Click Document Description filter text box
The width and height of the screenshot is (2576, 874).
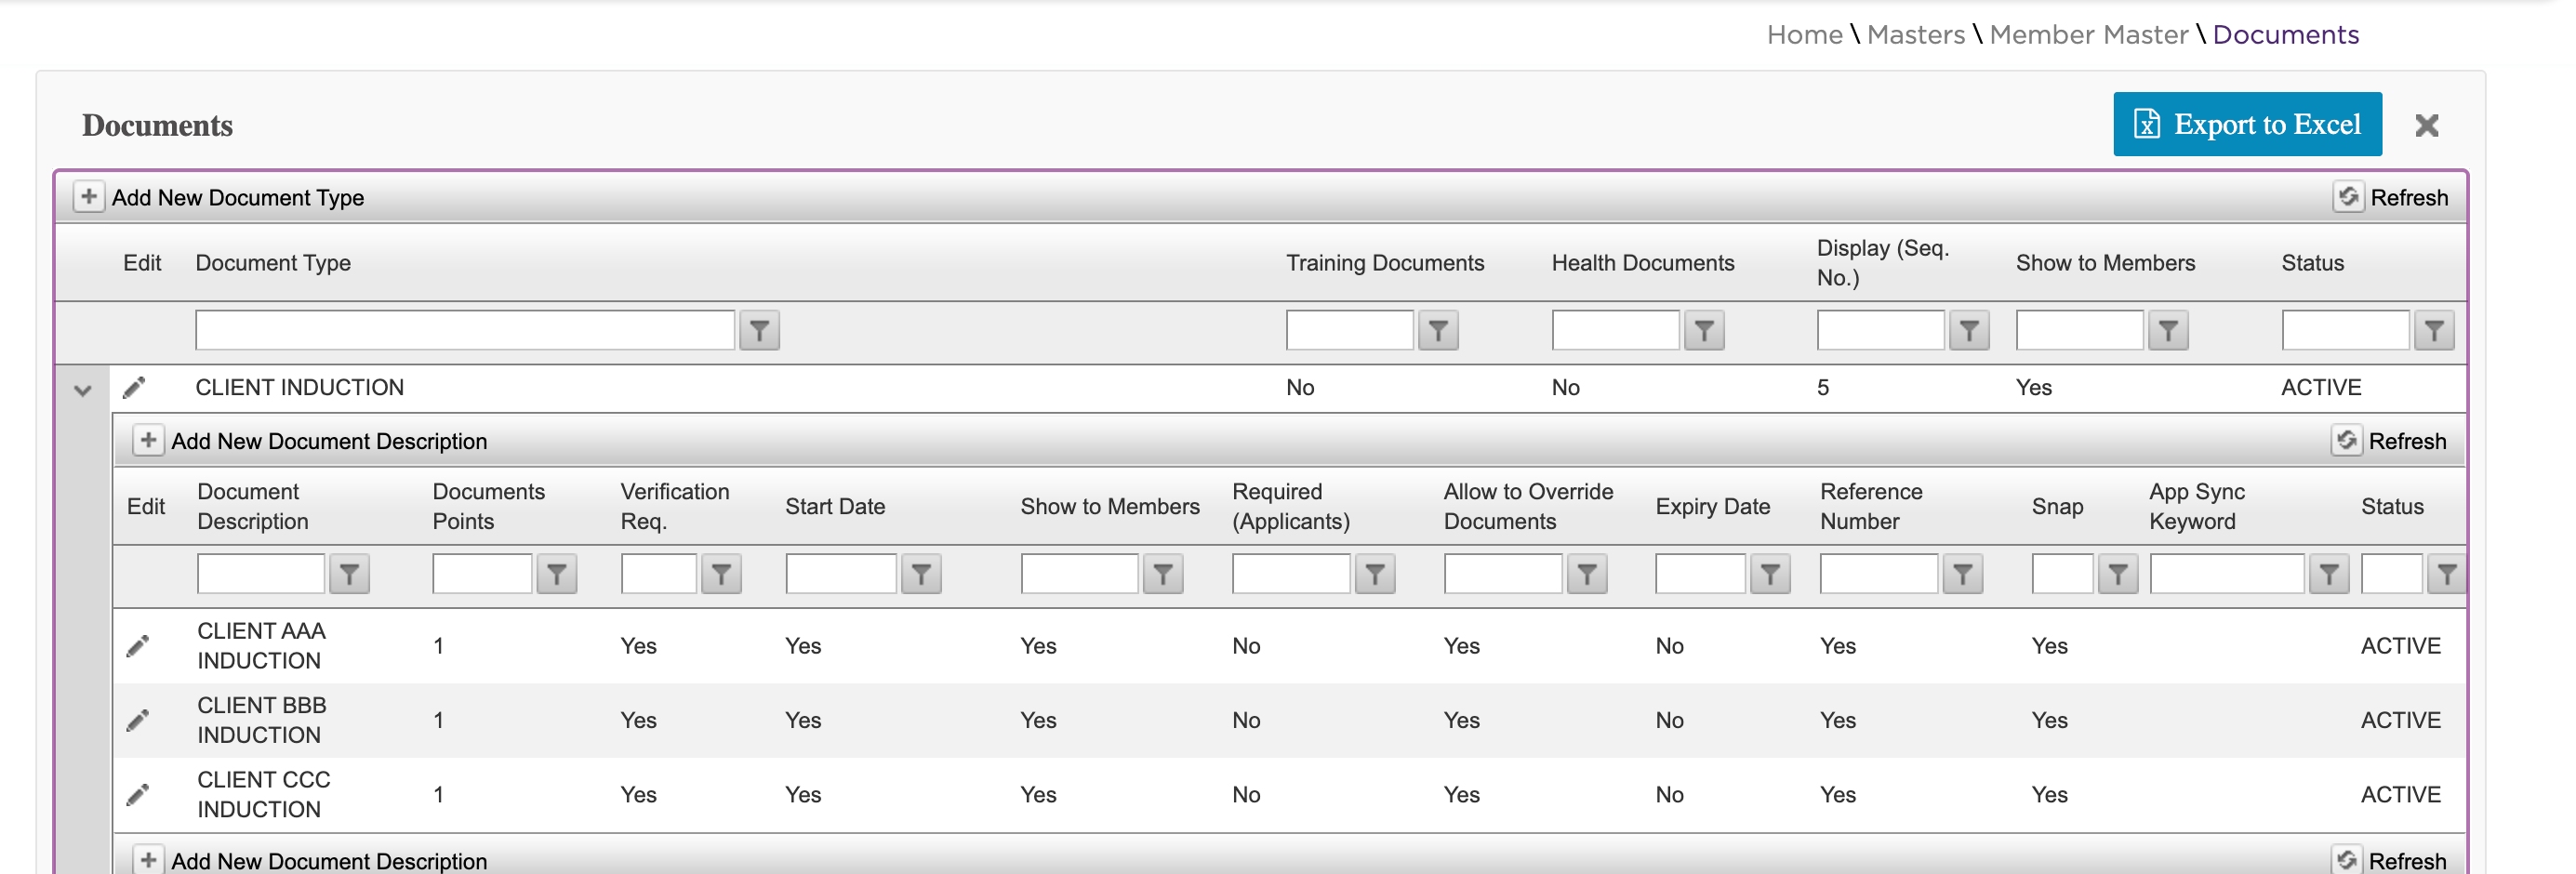[x=261, y=574]
